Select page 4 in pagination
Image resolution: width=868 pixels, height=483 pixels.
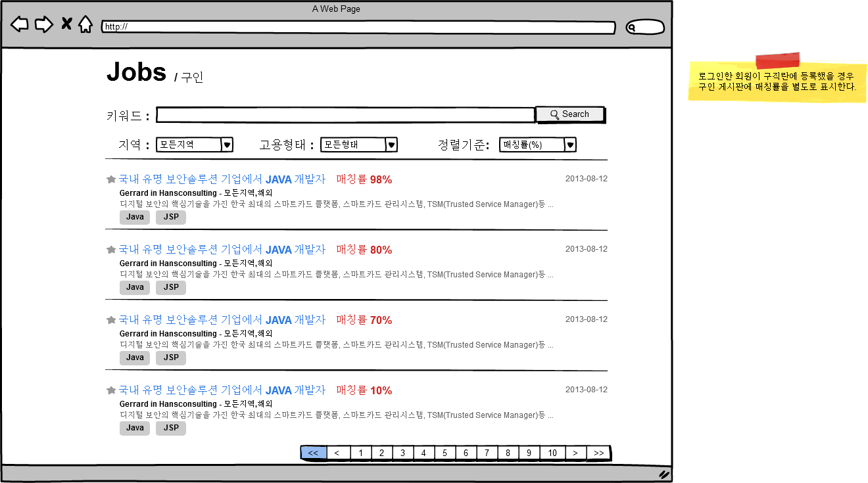(x=424, y=453)
